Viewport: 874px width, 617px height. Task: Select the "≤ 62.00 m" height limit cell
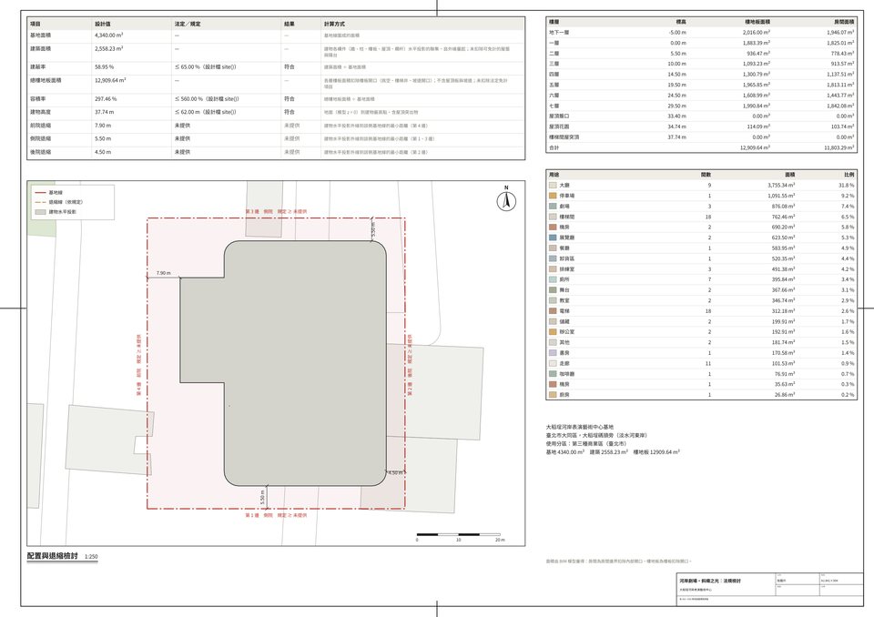pyautogui.click(x=205, y=112)
